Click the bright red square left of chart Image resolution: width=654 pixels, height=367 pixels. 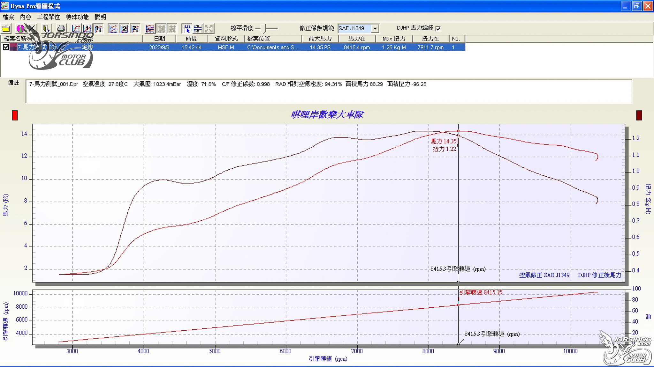click(15, 115)
